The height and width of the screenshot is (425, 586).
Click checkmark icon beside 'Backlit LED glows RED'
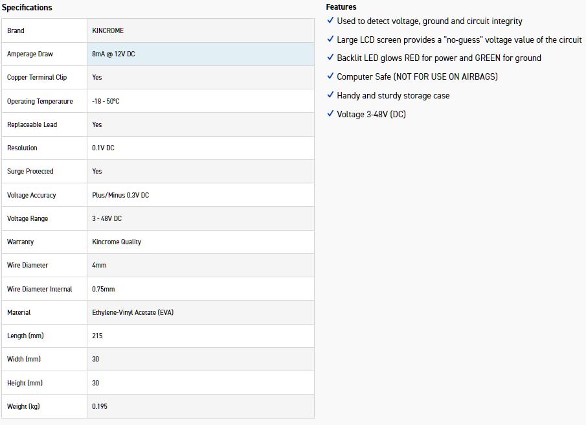click(x=331, y=58)
